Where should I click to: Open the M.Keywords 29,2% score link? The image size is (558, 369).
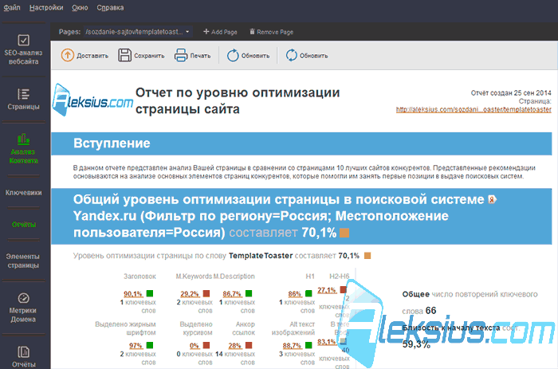(190, 294)
